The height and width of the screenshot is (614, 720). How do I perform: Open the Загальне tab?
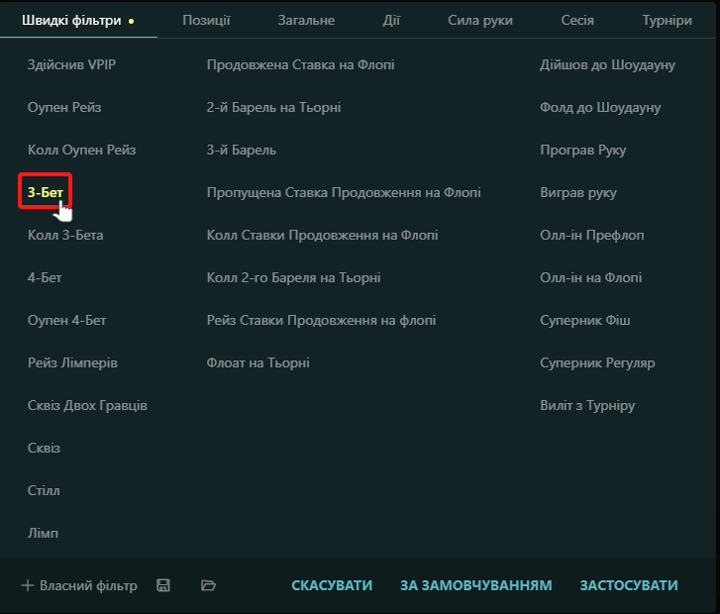point(306,20)
